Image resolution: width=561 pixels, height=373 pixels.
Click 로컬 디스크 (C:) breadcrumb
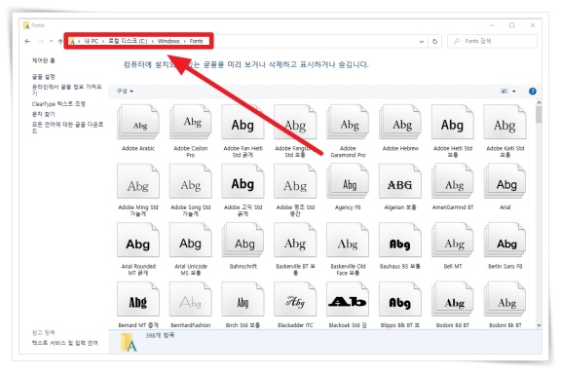(128, 41)
